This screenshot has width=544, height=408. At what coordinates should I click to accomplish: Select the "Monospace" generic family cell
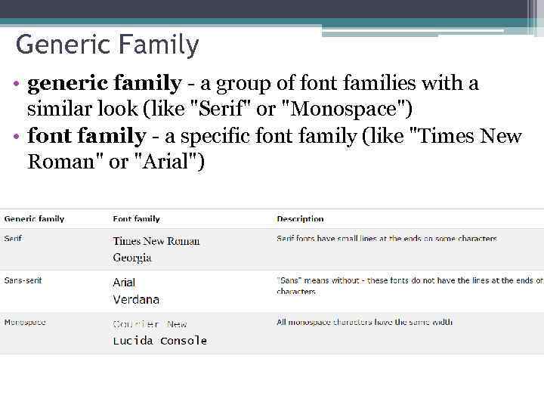point(25,323)
